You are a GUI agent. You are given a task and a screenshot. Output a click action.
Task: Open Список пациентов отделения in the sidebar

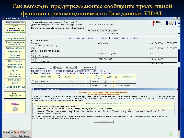point(15,43)
